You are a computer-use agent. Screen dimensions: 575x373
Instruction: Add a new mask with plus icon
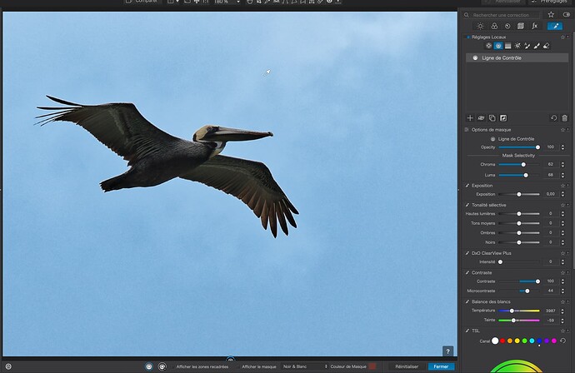coord(470,118)
